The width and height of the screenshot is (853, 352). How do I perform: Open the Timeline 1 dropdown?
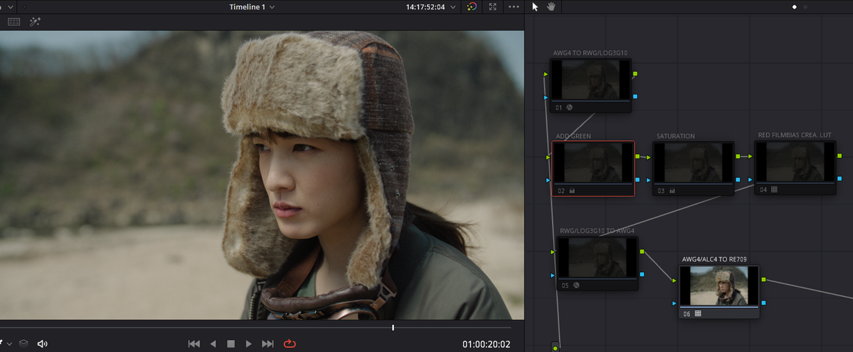pos(252,7)
